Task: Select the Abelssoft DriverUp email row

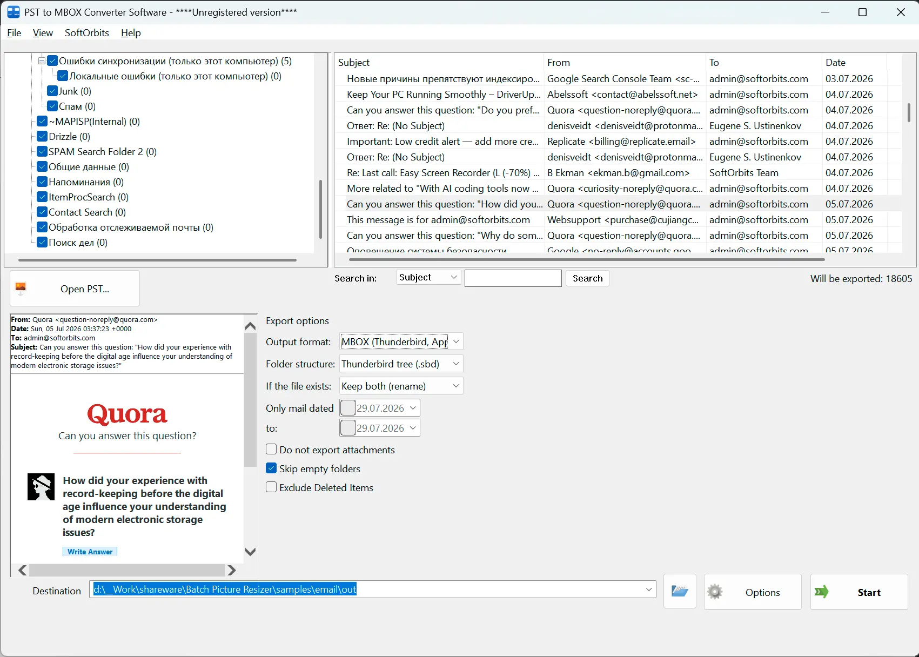Action: (x=618, y=95)
